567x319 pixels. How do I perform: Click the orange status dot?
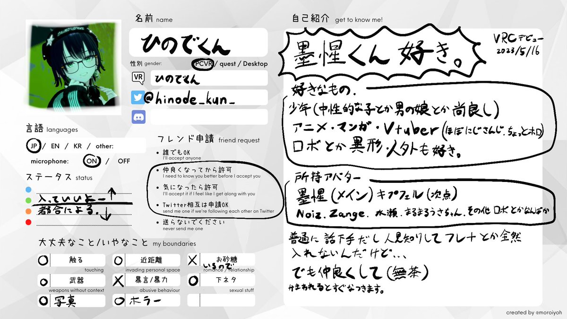pyautogui.click(x=28, y=211)
